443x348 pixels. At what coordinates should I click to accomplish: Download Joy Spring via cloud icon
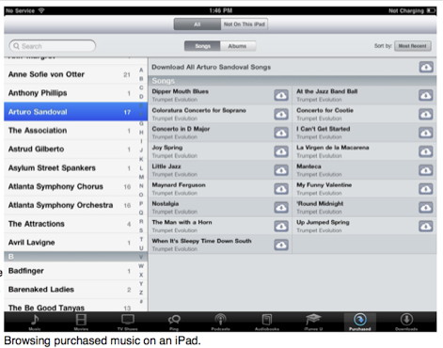(281, 151)
